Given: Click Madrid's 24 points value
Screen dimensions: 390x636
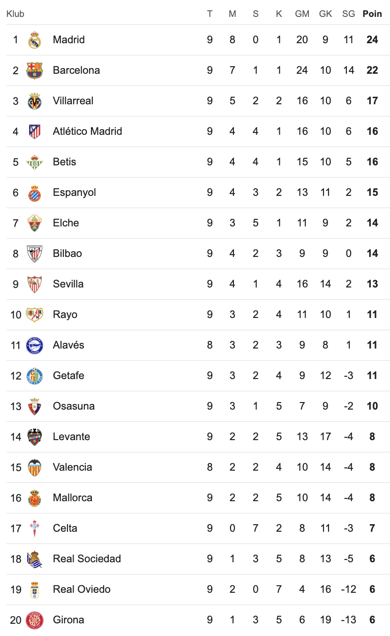Looking at the screenshot, I should (372, 39).
